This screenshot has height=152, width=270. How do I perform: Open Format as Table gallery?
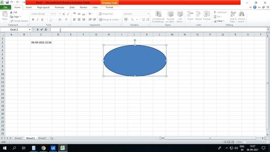point(170,16)
